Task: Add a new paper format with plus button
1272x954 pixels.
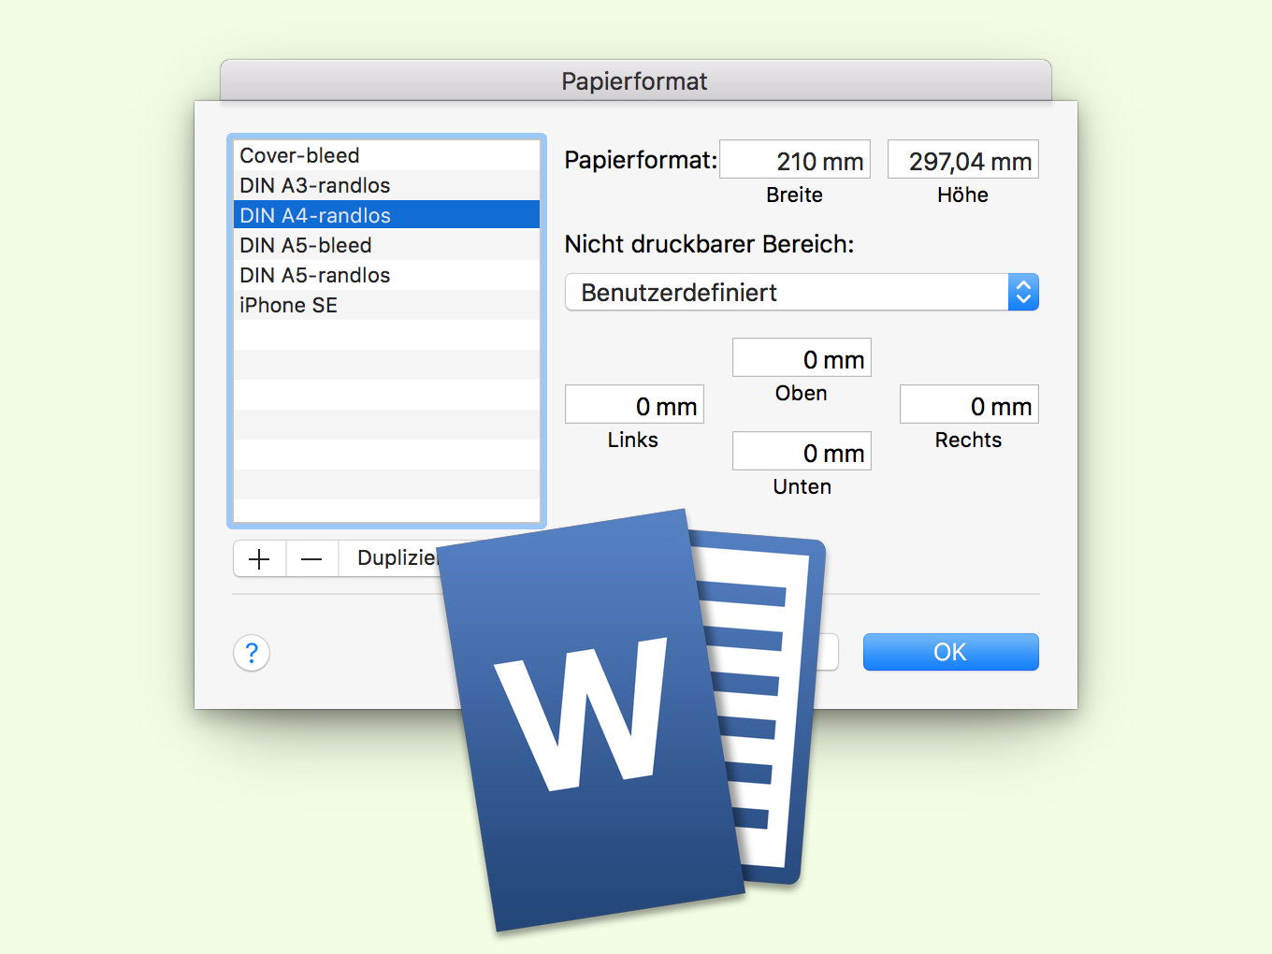Action: [259, 558]
